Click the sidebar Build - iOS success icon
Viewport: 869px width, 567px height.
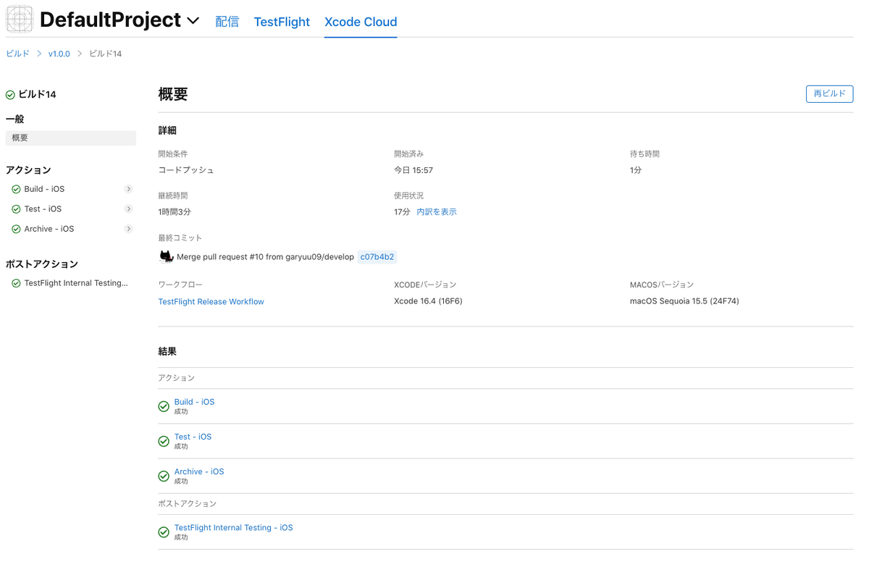pos(16,190)
